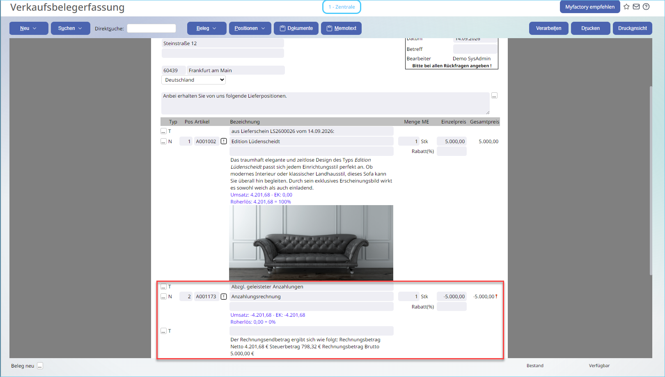
Task: Open ellipsis for Anzahlungsrechnung row
Action: pos(163,297)
